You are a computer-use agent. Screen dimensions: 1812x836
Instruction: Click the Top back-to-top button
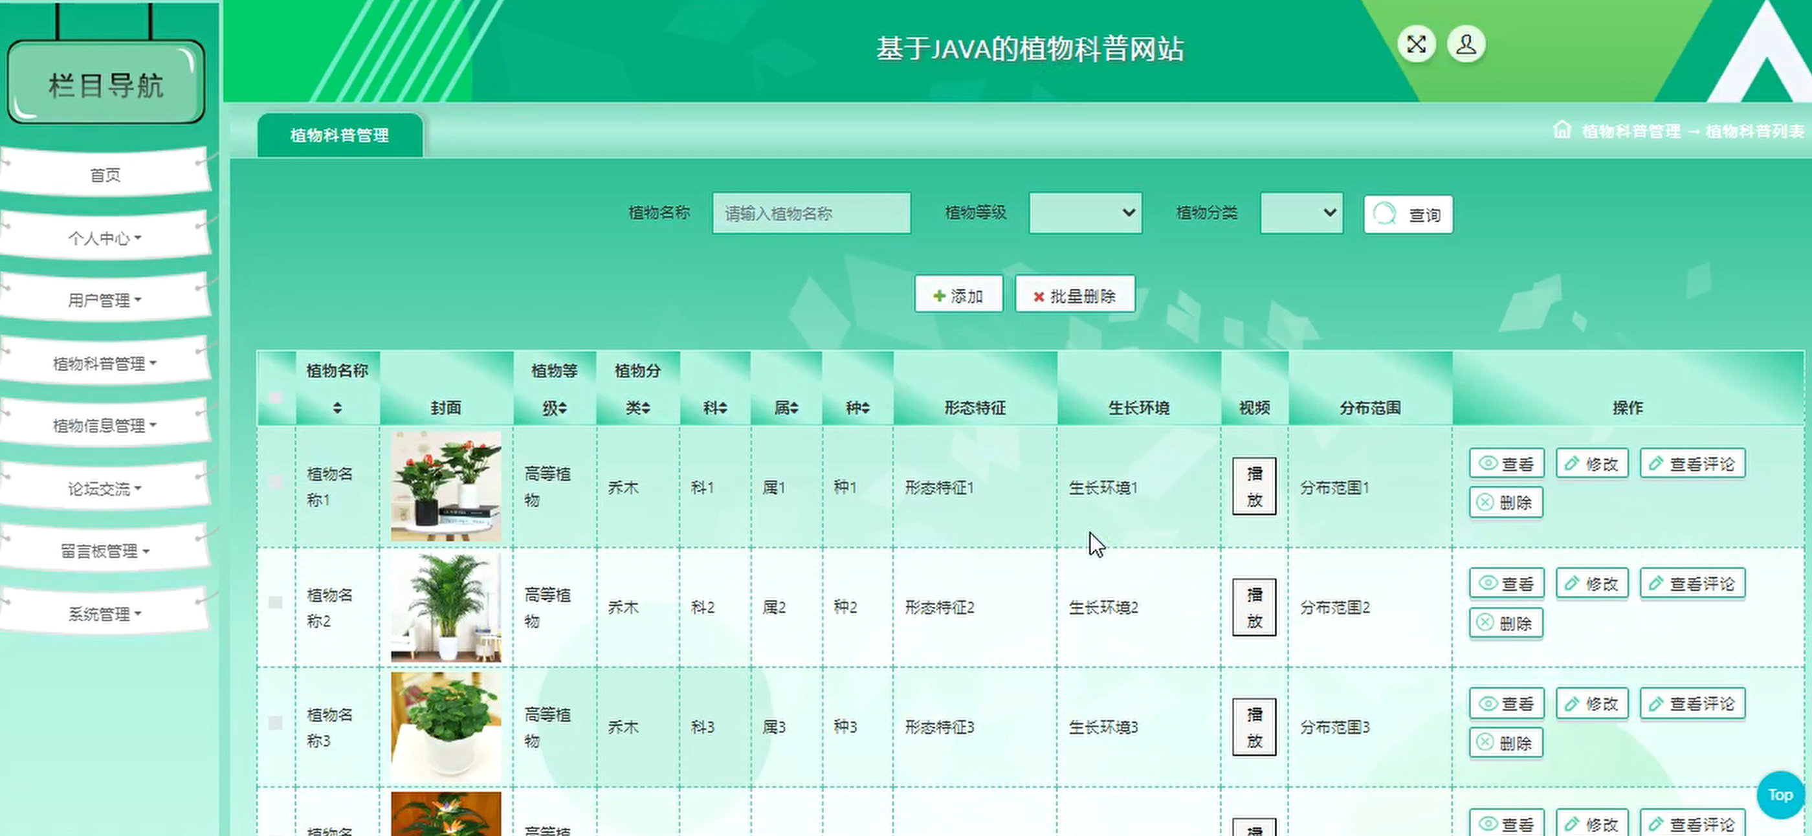pos(1780,795)
